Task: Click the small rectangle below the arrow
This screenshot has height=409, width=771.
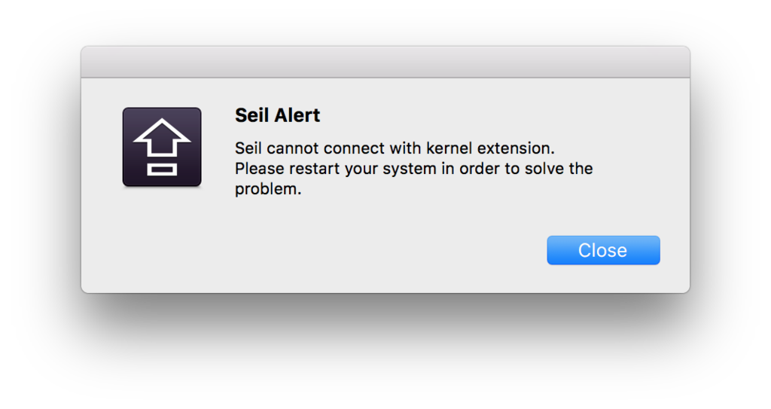Action: (x=162, y=169)
